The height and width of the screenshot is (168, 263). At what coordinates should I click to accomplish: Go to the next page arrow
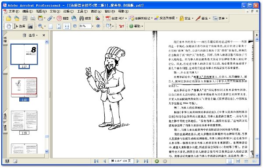click(x=138, y=161)
